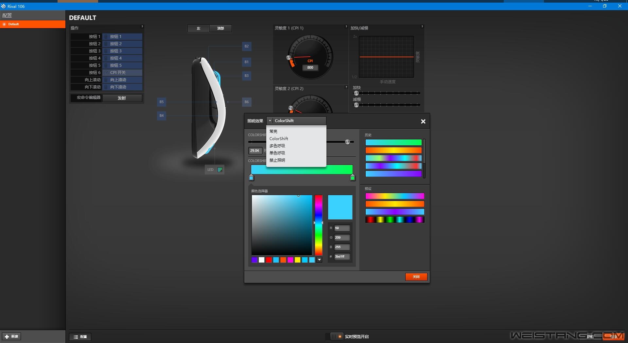The height and width of the screenshot is (343, 628).
Task: Expand the swatch palette dropdown arrow
Action: (x=319, y=260)
